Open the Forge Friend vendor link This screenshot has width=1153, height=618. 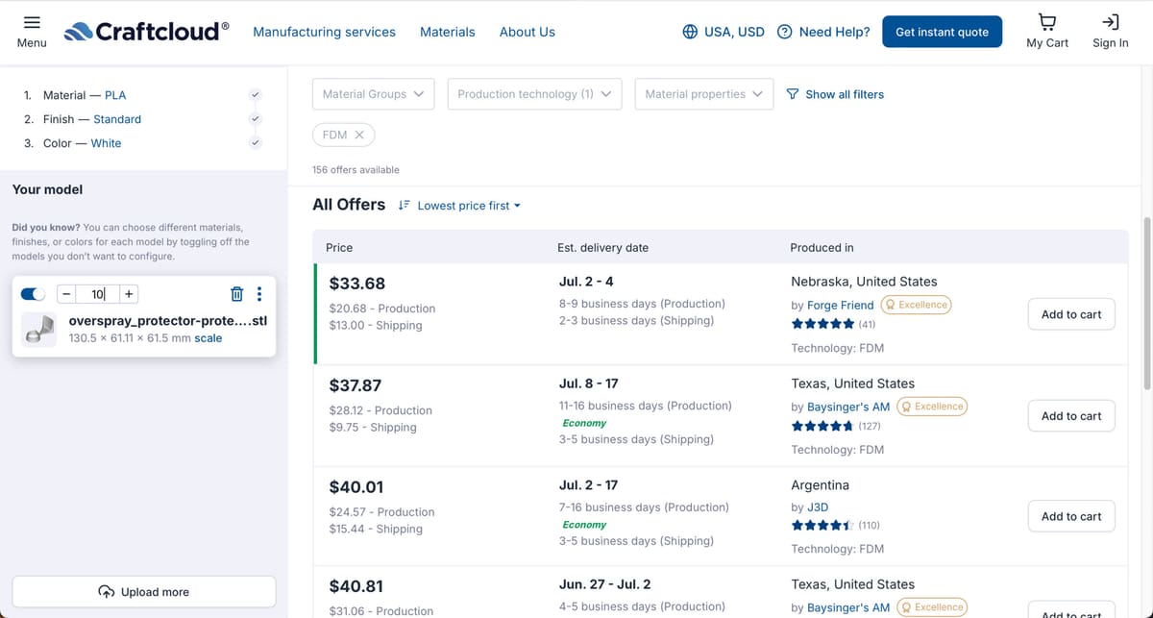point(841,305)
